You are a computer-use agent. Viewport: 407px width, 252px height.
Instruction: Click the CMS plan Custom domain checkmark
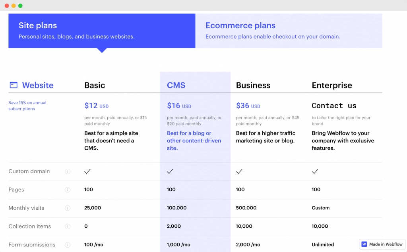170,171
